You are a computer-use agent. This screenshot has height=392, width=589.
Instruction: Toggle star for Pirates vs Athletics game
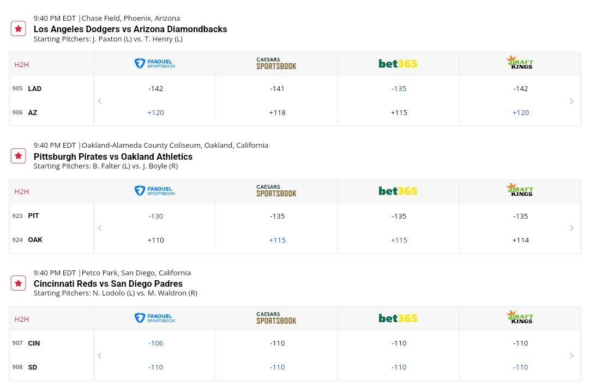[19, 156]
